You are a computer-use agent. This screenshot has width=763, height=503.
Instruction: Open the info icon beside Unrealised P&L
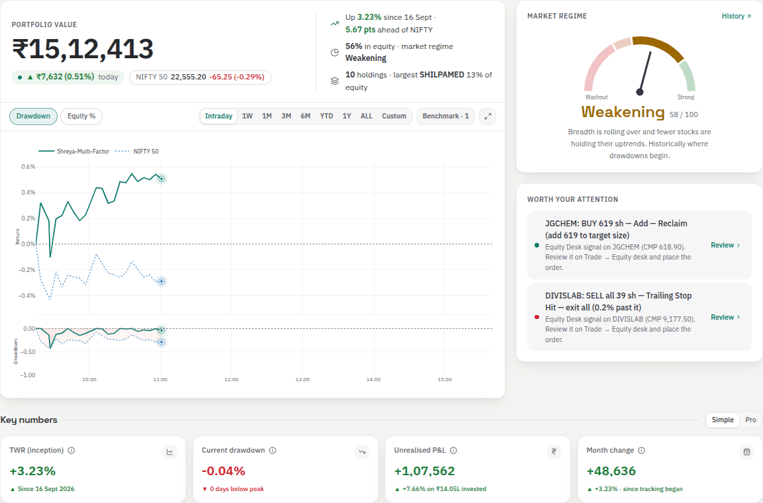pos(454,451)
